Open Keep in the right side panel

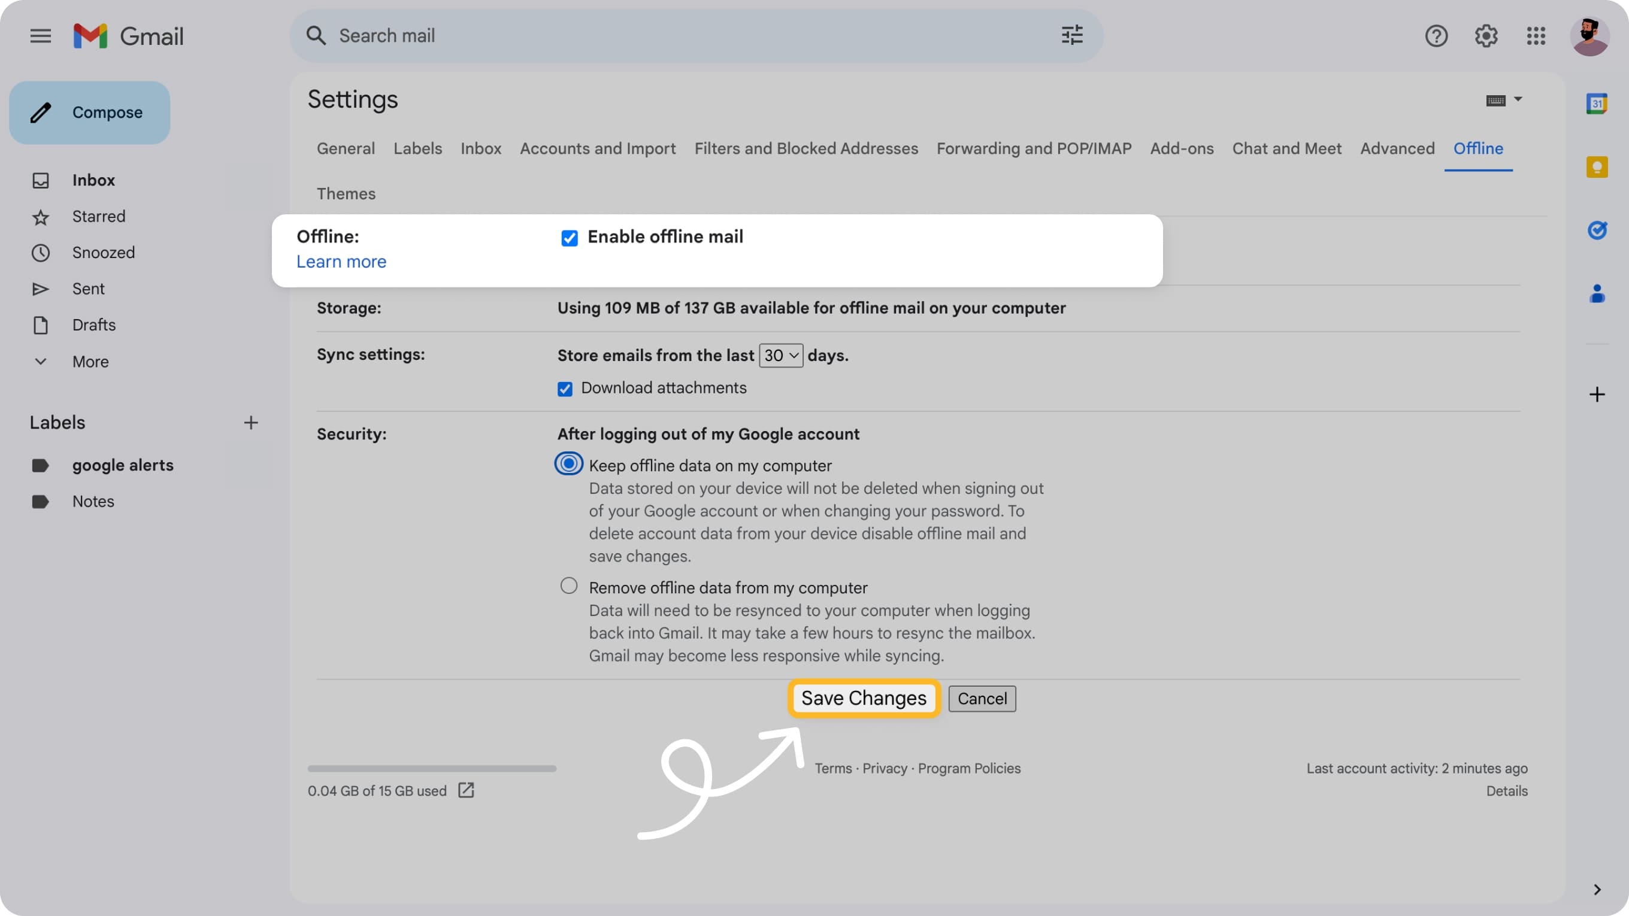1598,166
